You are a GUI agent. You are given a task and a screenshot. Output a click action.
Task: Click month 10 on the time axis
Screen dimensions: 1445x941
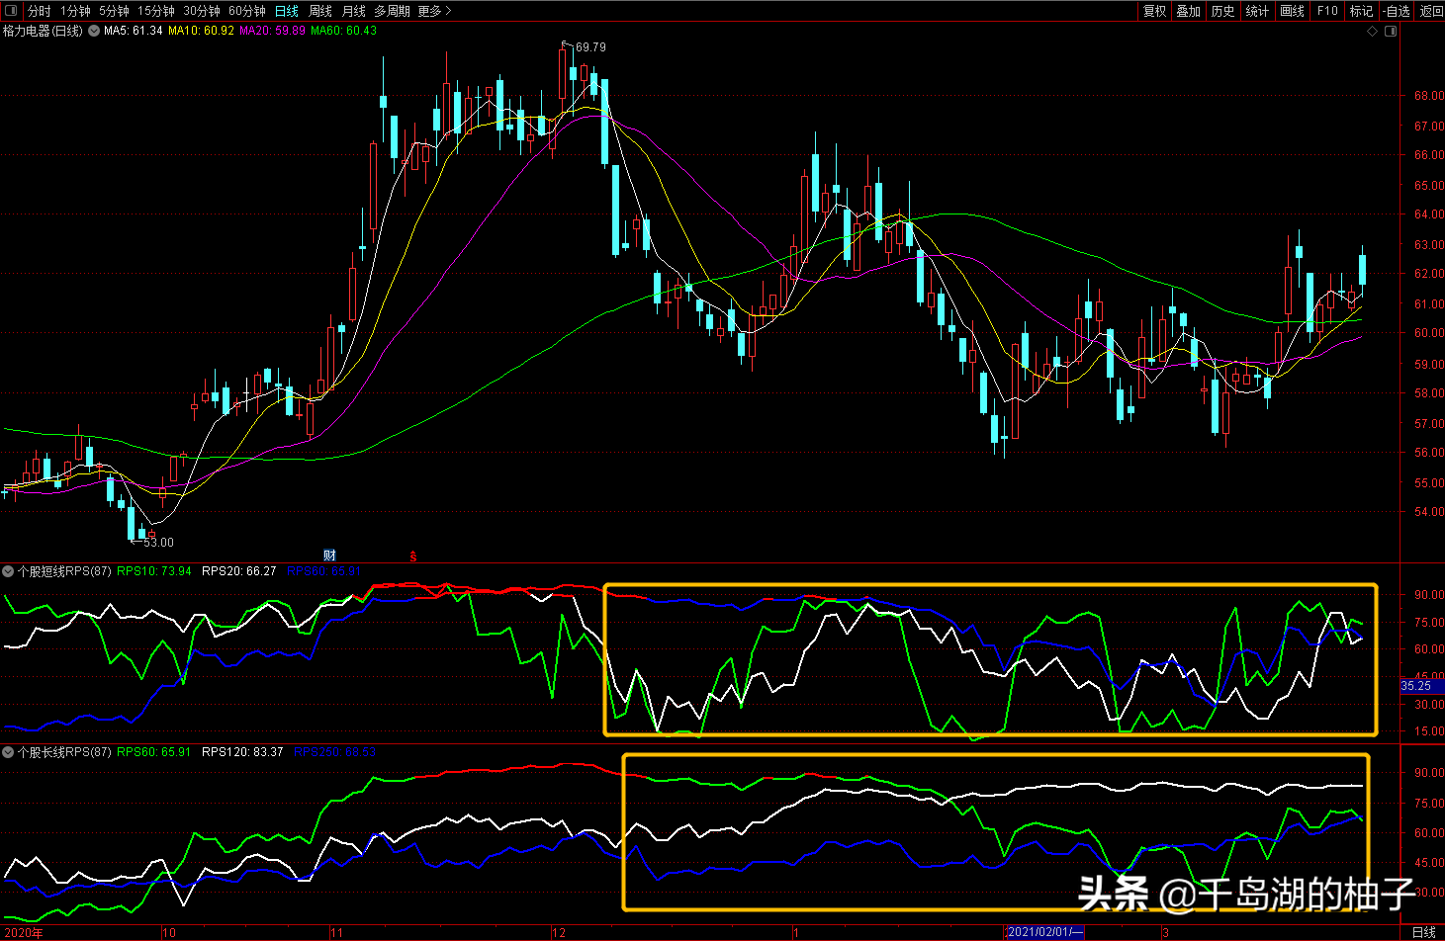(169, 932)
